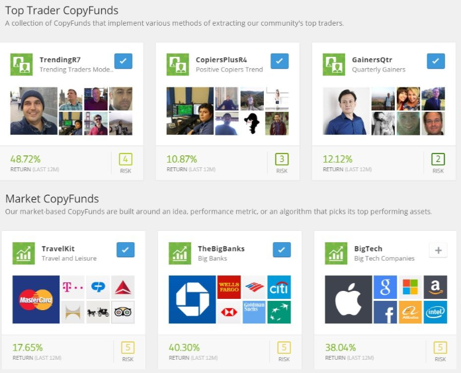Select the T-Mobile logo tile
This screenshot has width=461, height=373.
[73, 287]
